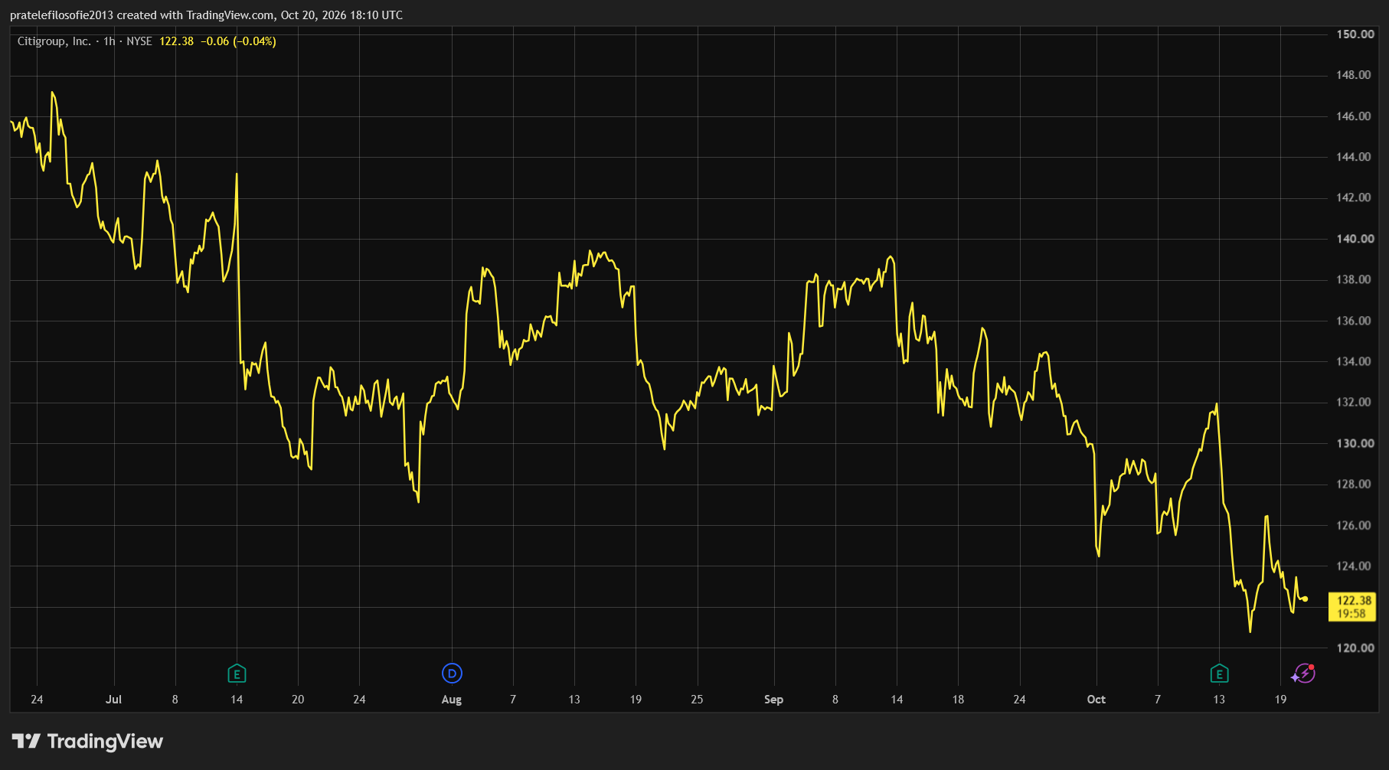Click the earnings marker at Jul 14
This screenshot has width=1389, height=770.
coord(237,674)
